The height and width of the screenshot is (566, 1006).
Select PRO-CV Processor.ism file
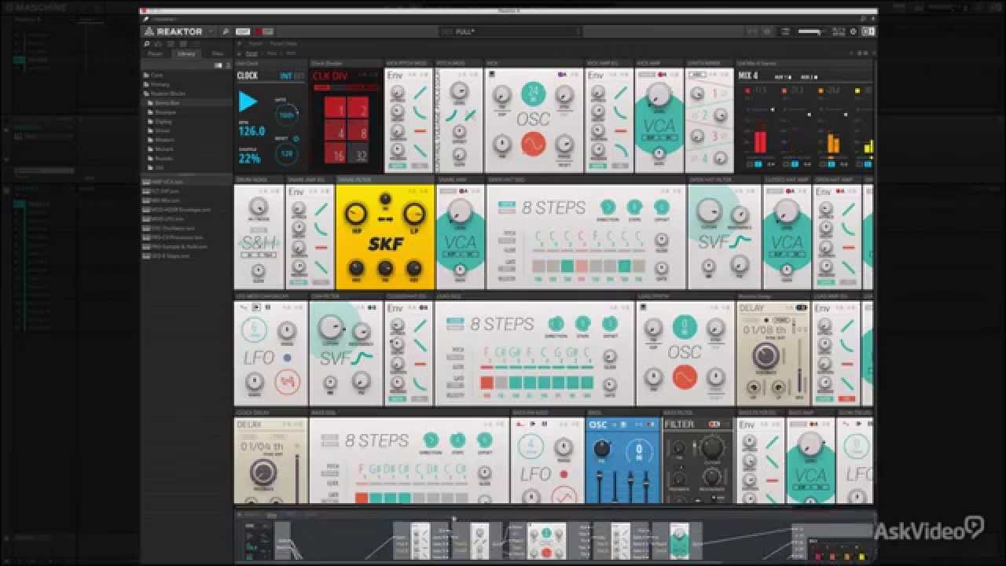(x=174, y=237)
